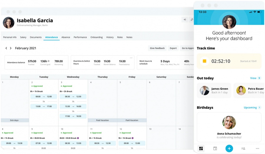
Task: Open calendar icon in mobile bottom nav
Action: [x=215, y=148]
